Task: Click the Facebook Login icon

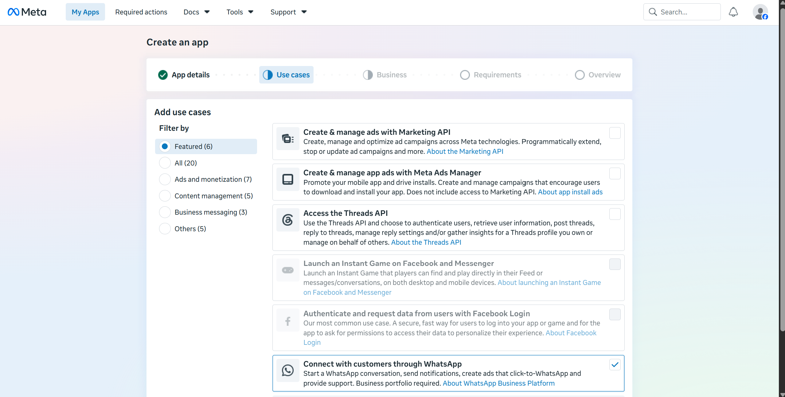Action: point(288,320)
